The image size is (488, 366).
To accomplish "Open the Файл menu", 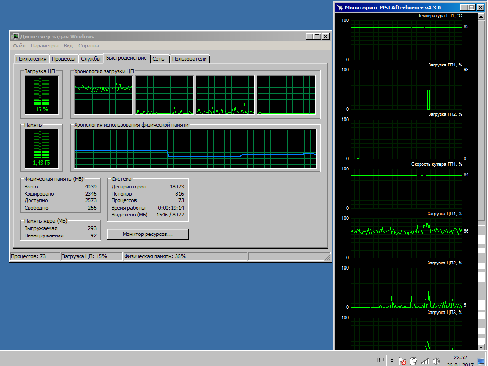I will tap(19, 46).
